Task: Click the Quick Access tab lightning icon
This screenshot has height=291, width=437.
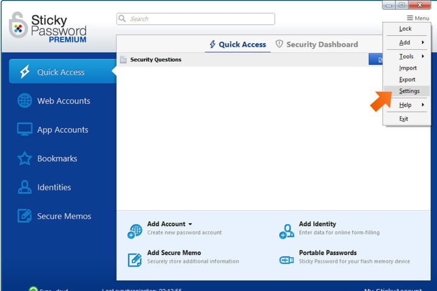Action: point(212,44)
